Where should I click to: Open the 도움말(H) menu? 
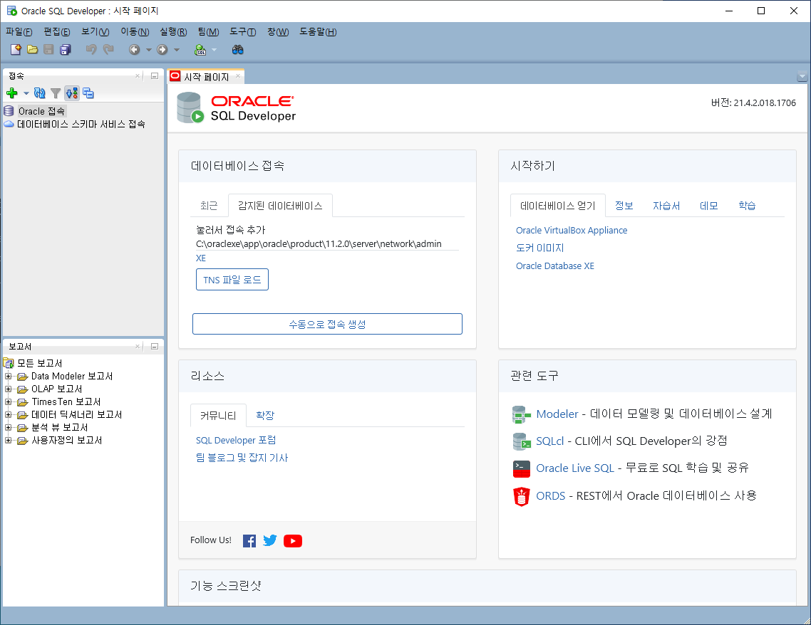point(318,32)
